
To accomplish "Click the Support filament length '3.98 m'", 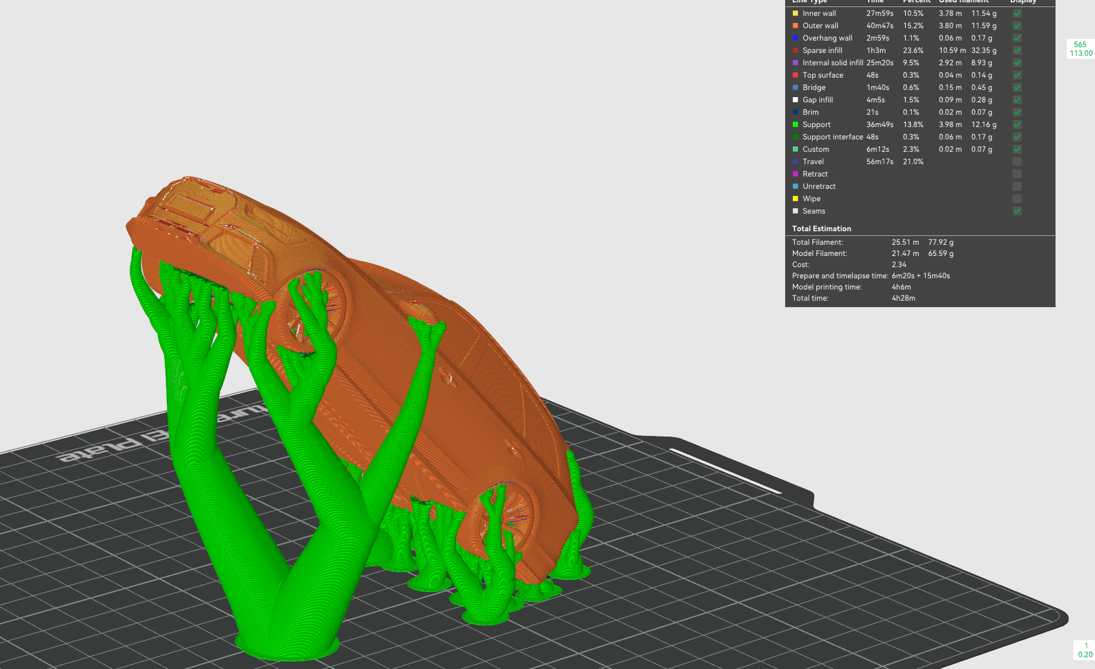I will click(950, 125).
